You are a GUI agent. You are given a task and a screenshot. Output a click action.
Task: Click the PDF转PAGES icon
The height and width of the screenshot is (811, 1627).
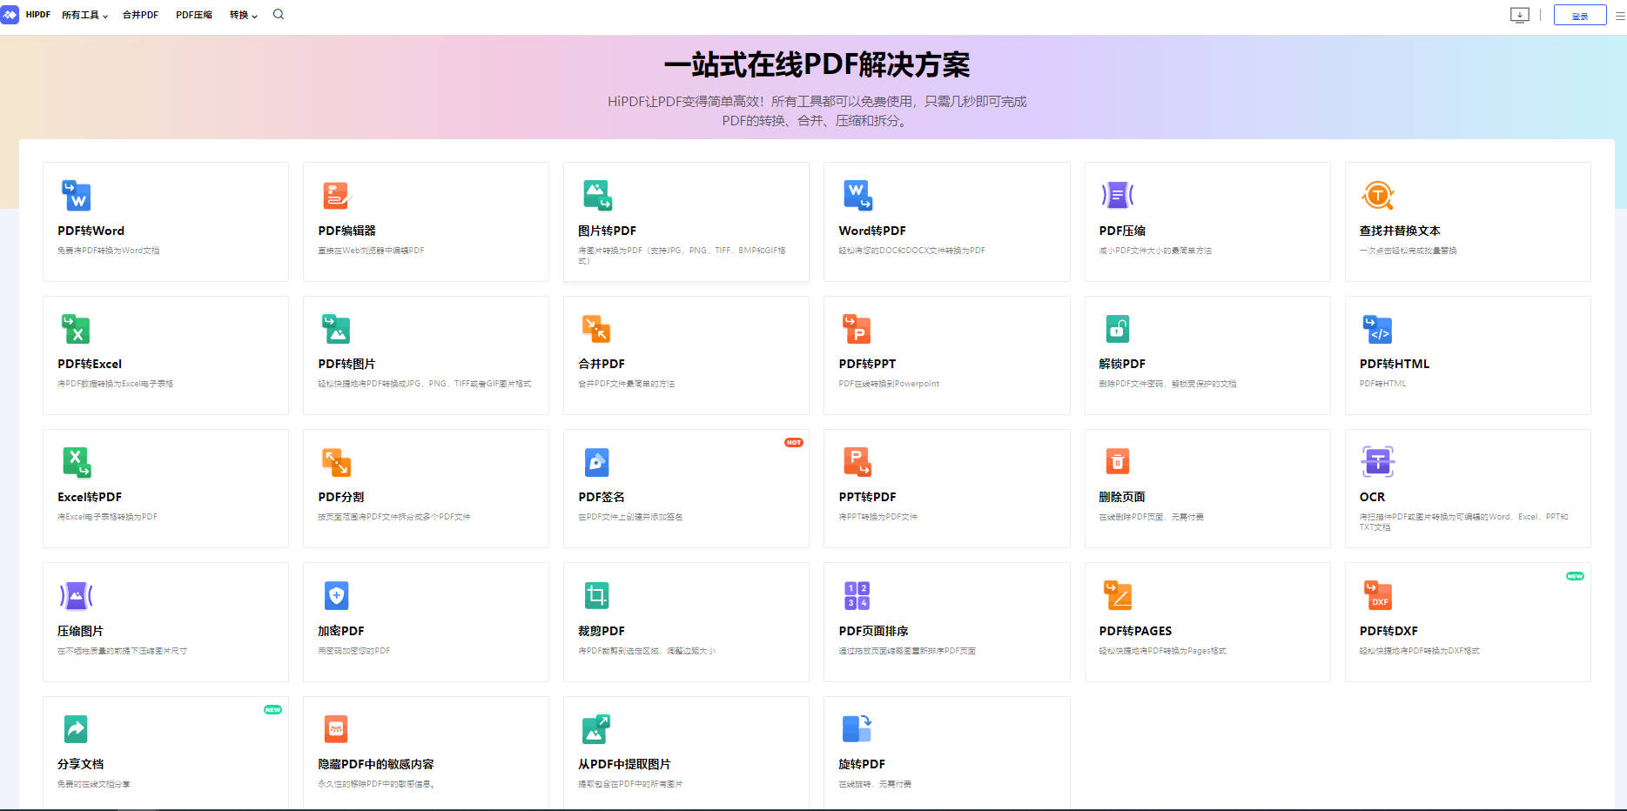pyautogui.click(x=1118, y=596)
